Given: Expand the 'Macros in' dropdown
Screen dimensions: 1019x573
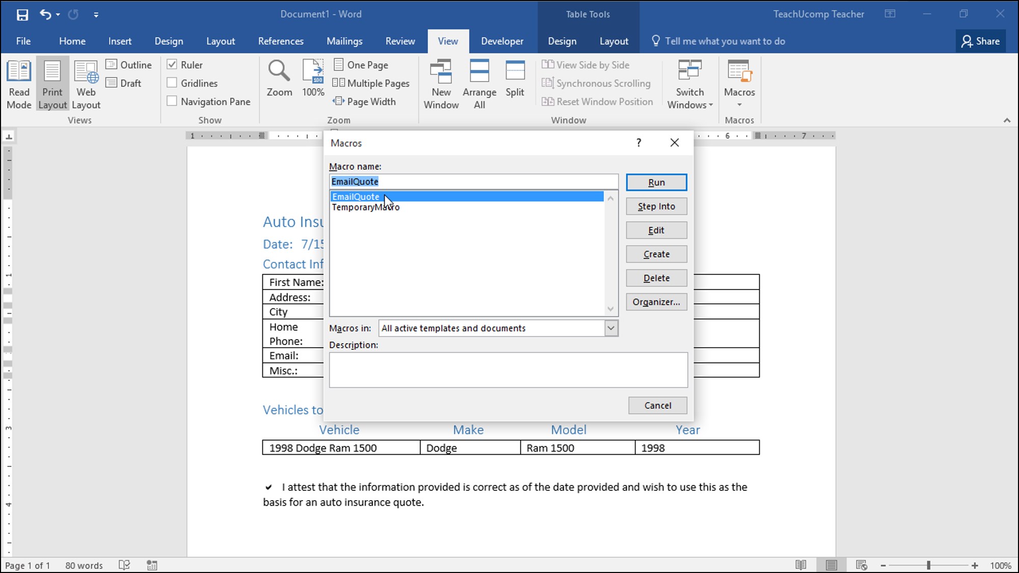Looking at the screenshot, I should pos(611,328).
